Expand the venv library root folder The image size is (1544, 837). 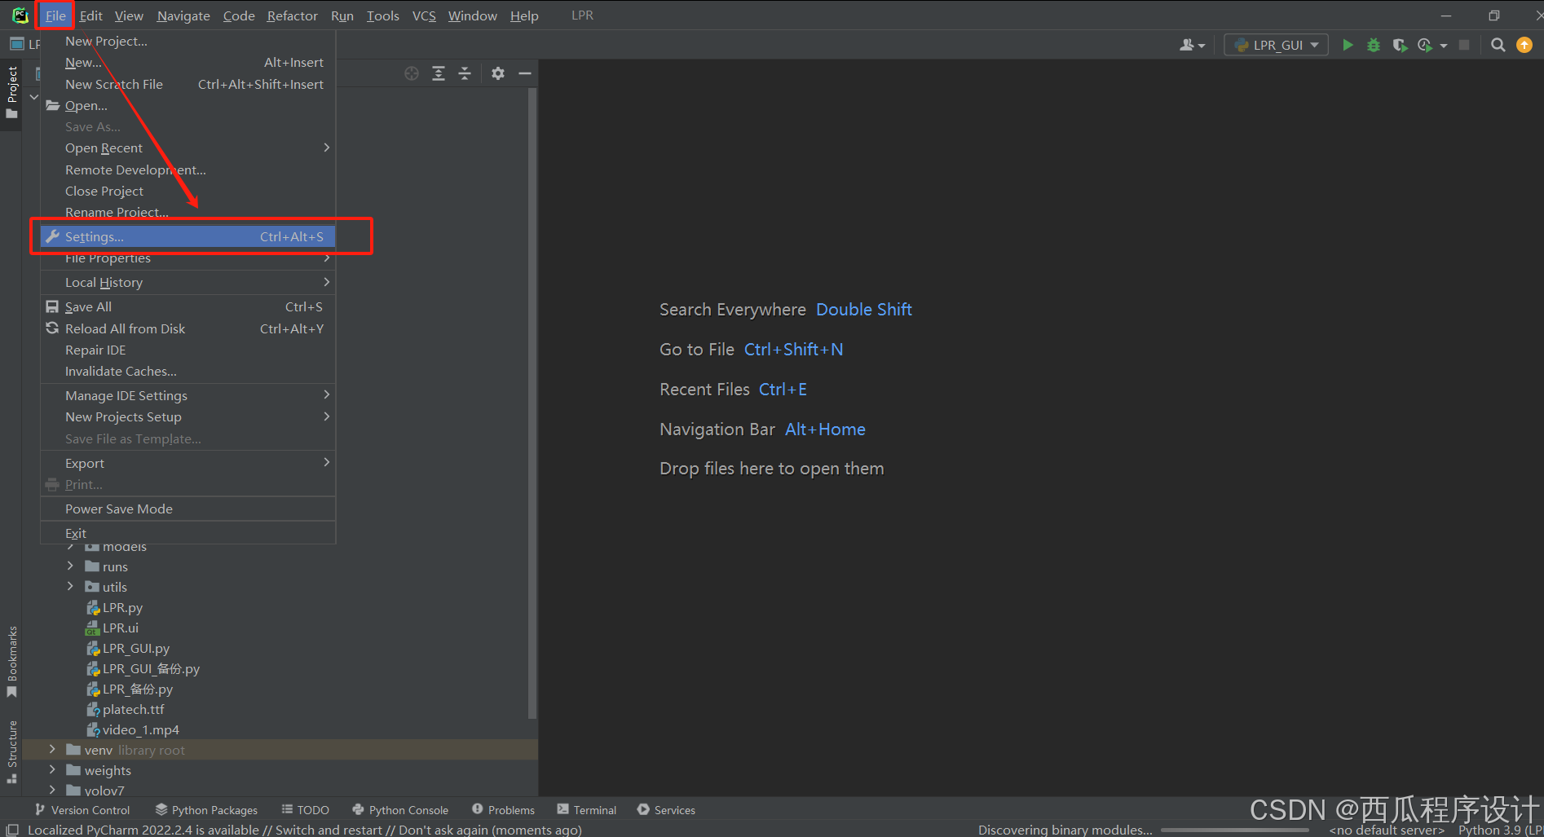(x=52, y=749)
